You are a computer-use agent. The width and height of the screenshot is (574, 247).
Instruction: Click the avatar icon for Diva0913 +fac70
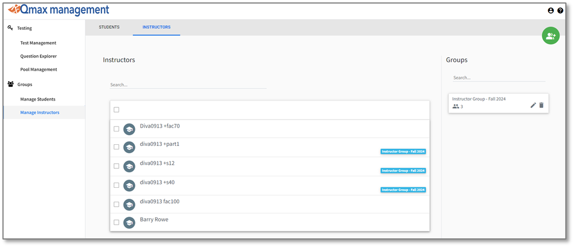pyautogui.click(x=129, y=129)
